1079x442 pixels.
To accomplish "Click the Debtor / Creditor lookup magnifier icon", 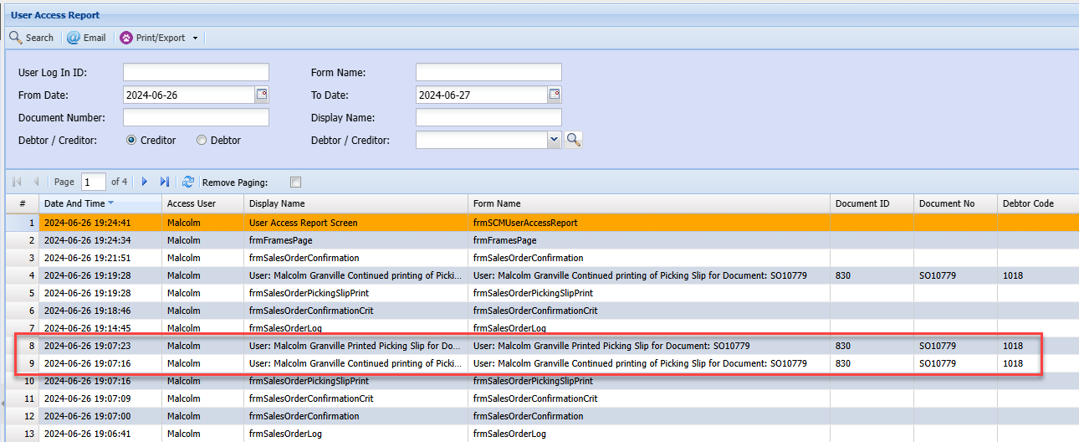I will tap(573, 140).
